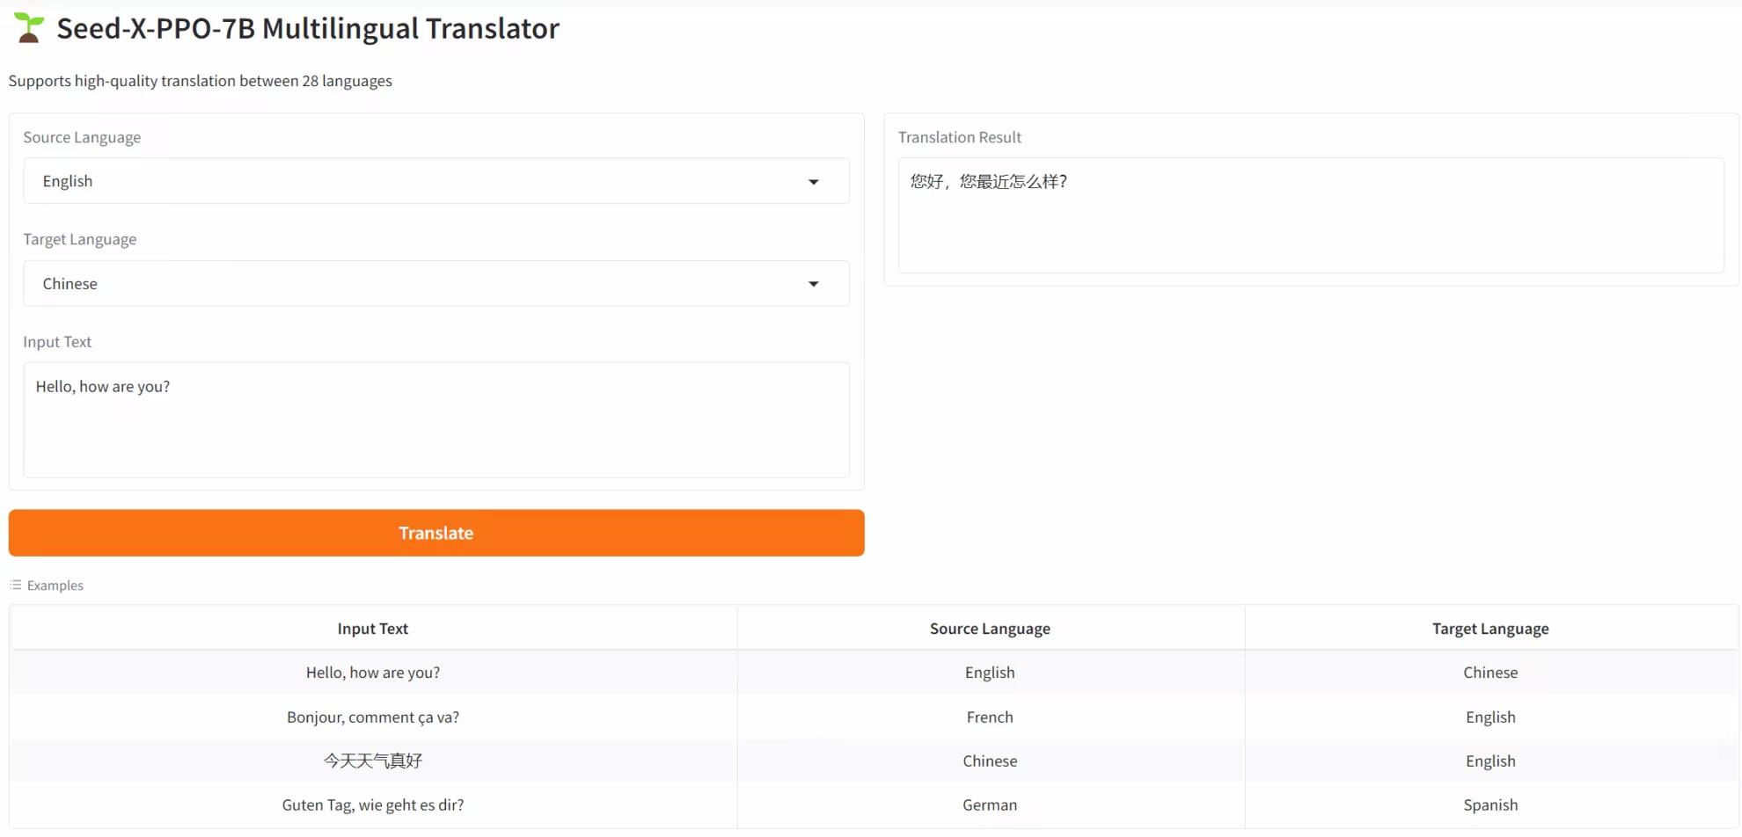Focus the Input Text box
1742x837 pixels.
[435, 419]
